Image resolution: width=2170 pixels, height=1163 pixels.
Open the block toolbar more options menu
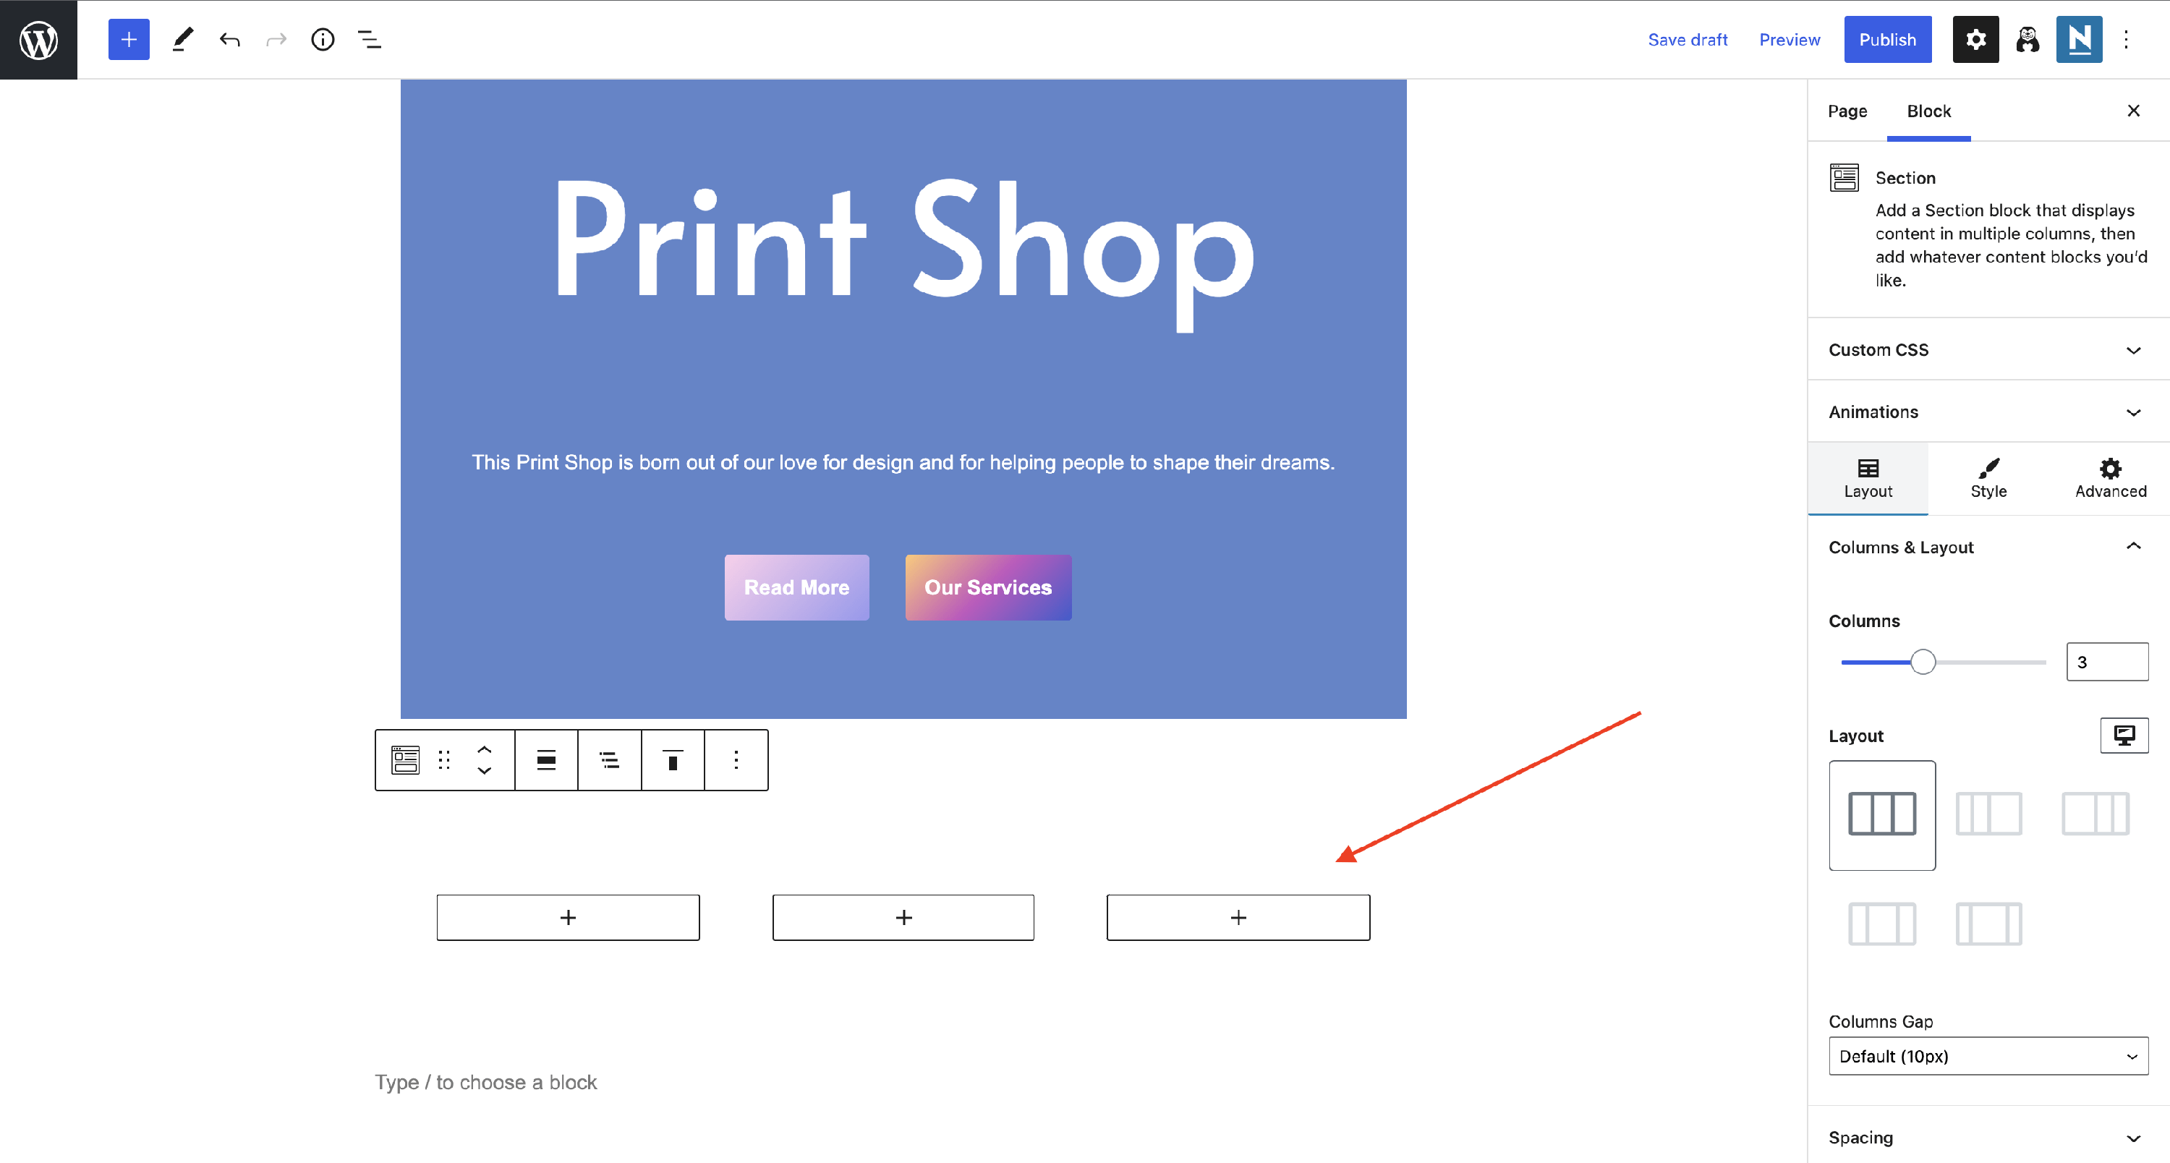(x=736, y=760)
